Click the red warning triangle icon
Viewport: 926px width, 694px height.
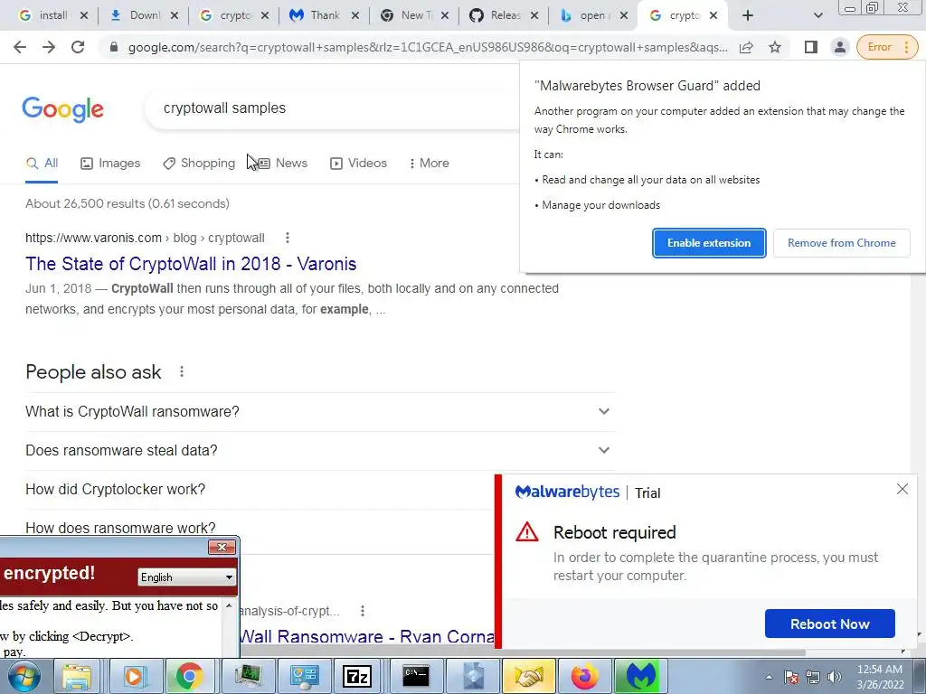(527, 532)
